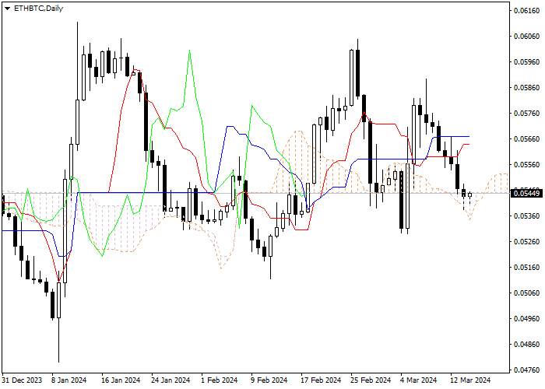Select the 8 Jan 2024 date label
Screen dimensions: 545x389
pyautogui.click(x=69, y=380)
